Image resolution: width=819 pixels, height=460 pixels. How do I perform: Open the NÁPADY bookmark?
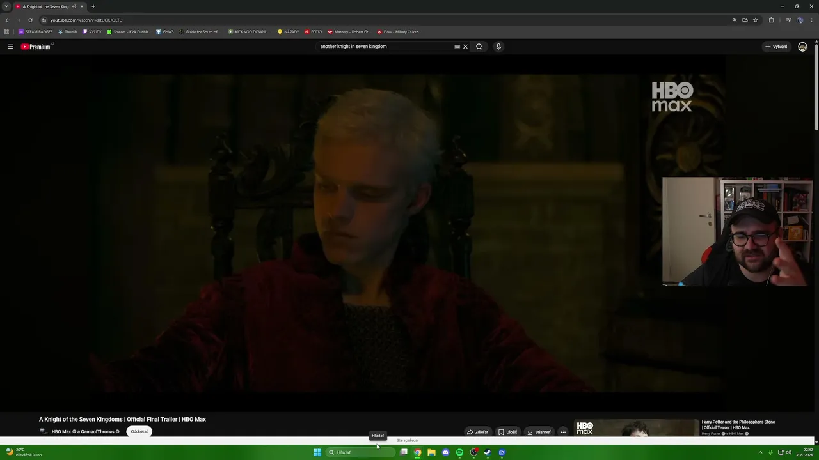click(288, 32)
